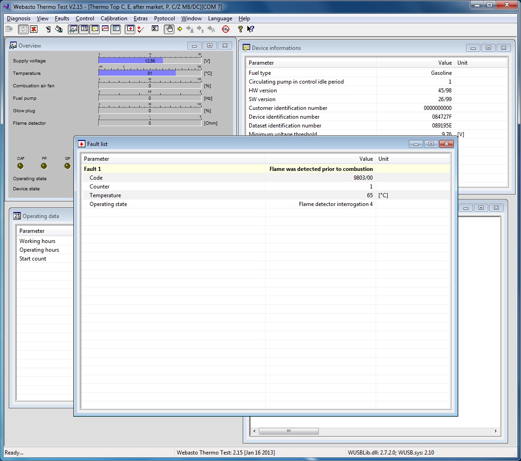Click the Overview window title icon
The image size is (521, 461).
[13, 46]
